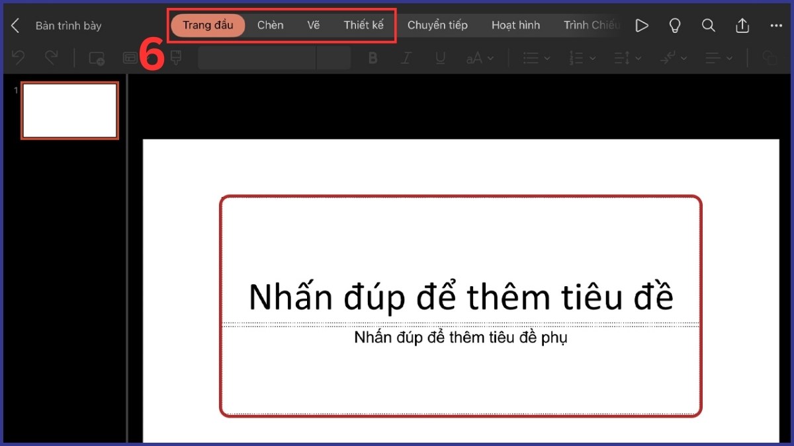Toggle underline formatting

click(x=440, y=57)
